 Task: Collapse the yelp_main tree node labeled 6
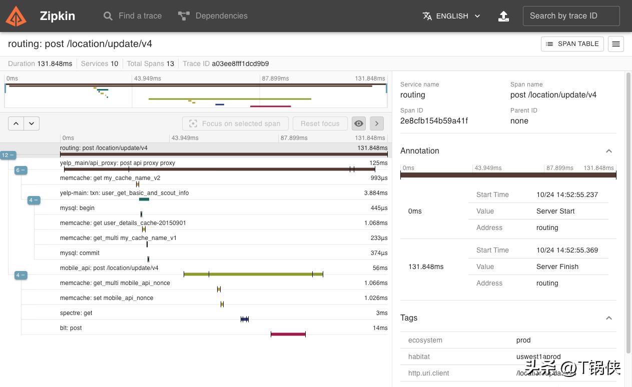tap(21, 170)
